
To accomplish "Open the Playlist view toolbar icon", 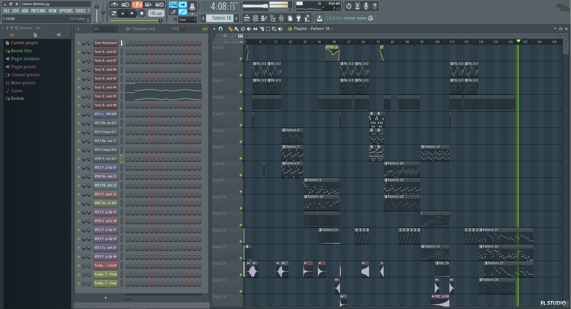I will tap(247, 18).
